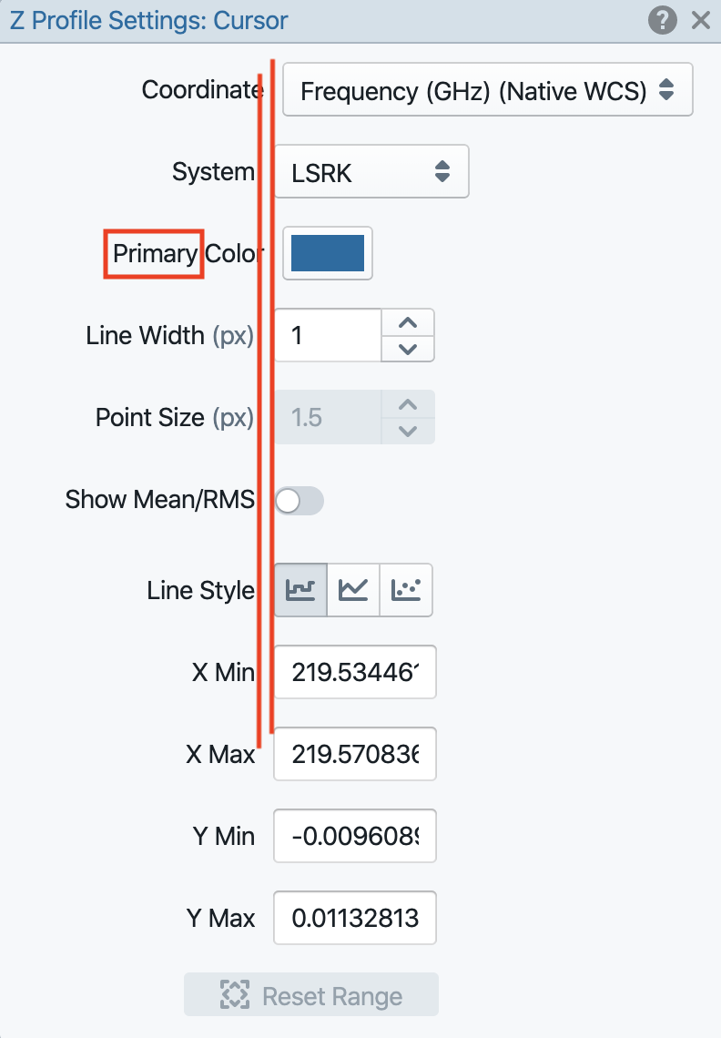The image size is (721, 1038).
Task: Close the Z Profile Settings dialog
Action: tap(700, 20)
